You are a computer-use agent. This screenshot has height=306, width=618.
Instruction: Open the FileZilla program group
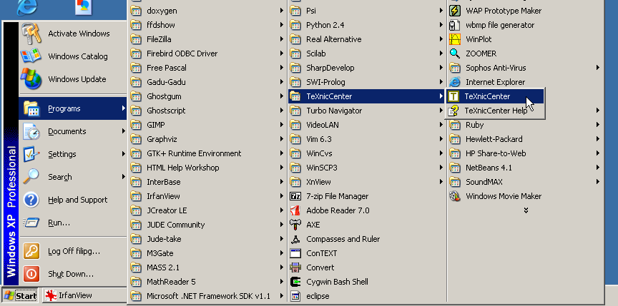pyautogui.click(x=207, y=39)
